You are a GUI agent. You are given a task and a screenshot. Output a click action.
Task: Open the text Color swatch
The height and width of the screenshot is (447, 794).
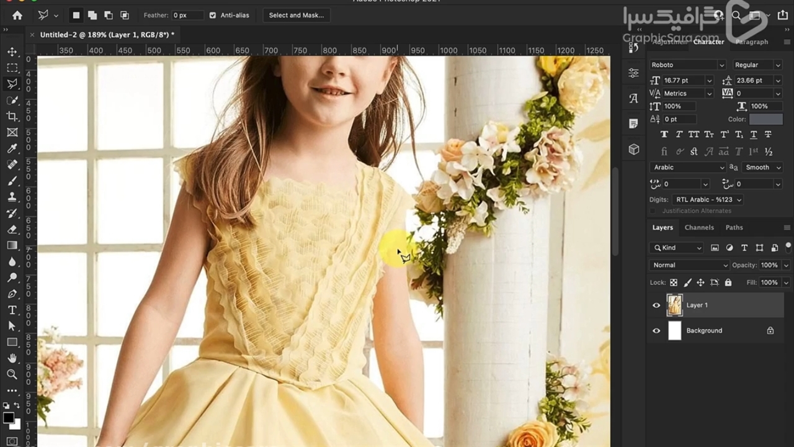766,119
